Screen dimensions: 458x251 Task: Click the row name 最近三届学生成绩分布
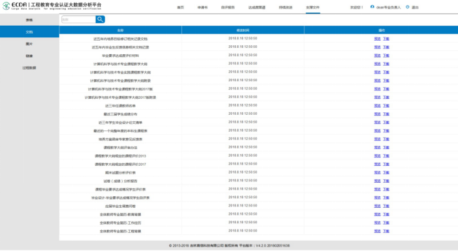tap(120, 114)
